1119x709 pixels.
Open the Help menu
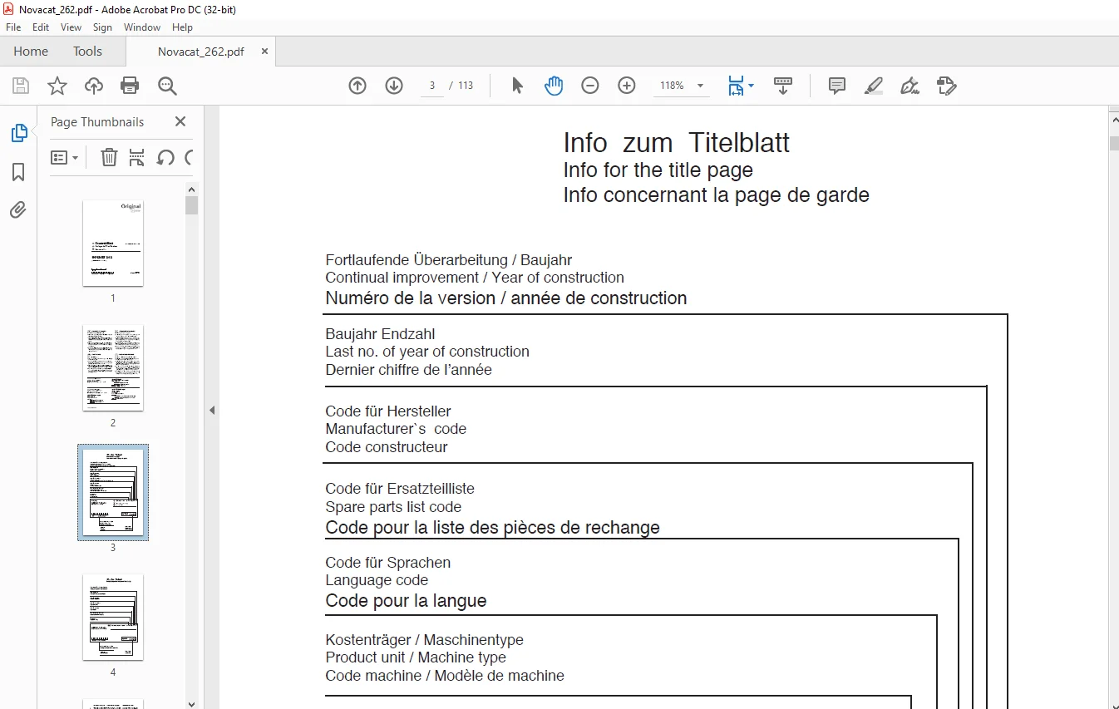tap(182, 27)
